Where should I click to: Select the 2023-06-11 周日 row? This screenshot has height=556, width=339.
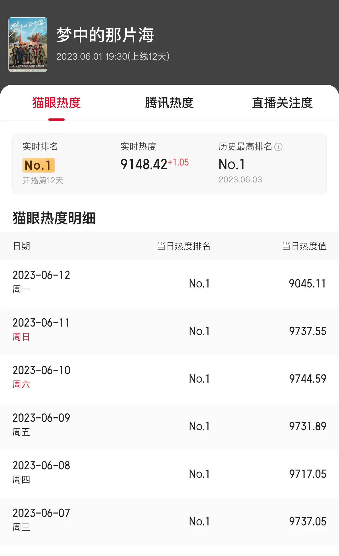coord(169,331)
